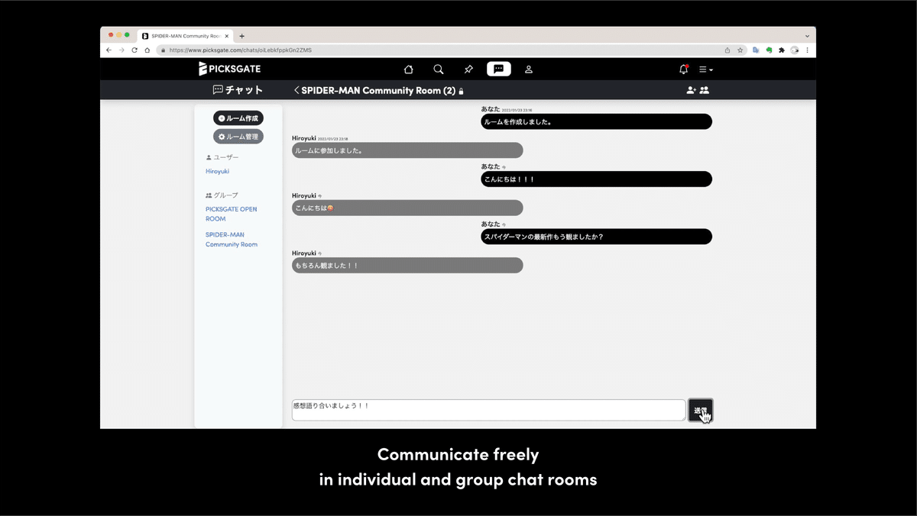Click the room title SPIDER-MAN Community Room (2)

[378, 90]
